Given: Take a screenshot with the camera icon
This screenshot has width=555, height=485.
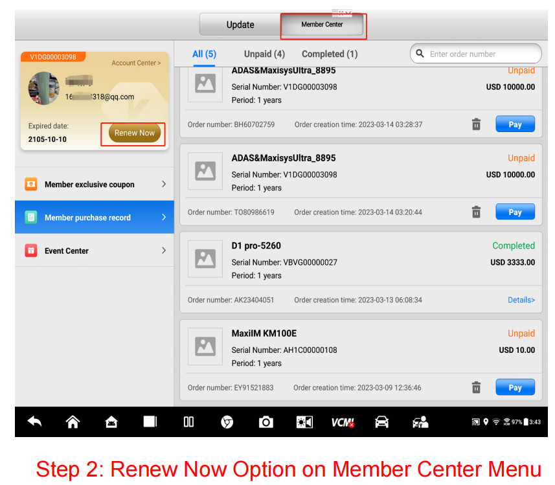Looking at the screenshot, I should [x=266, y=422].
